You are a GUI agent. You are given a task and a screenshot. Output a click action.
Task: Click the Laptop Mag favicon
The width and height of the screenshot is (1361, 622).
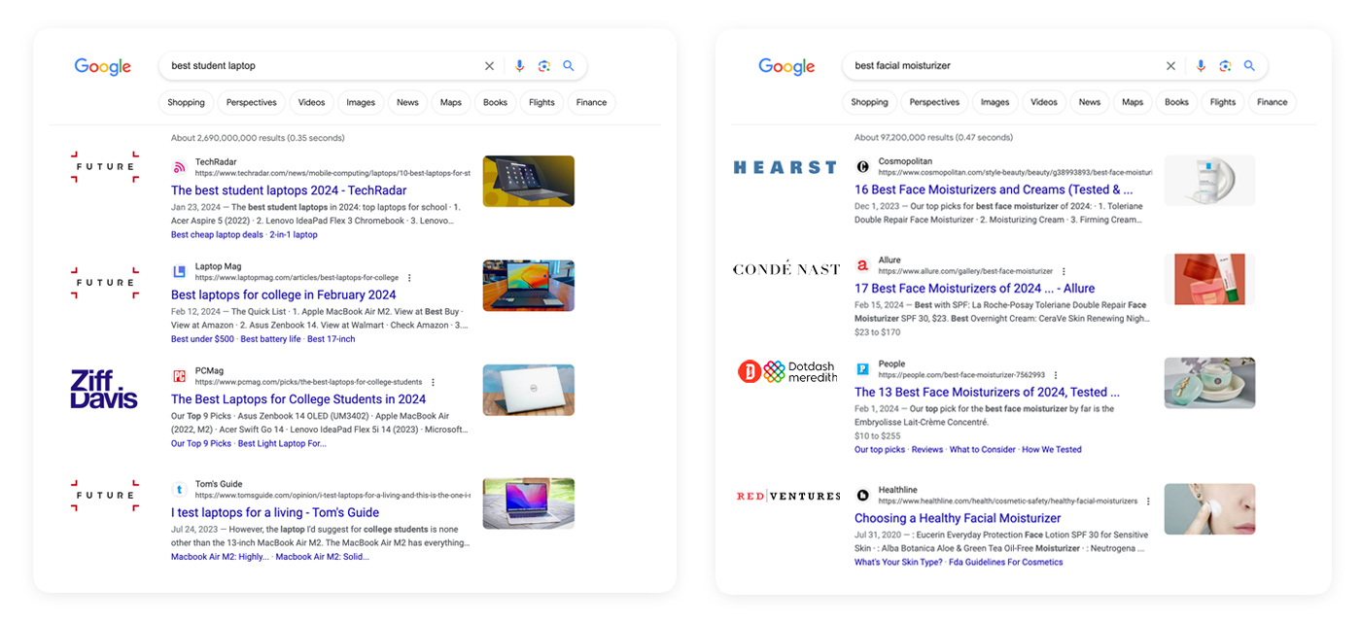coord(179,271)
